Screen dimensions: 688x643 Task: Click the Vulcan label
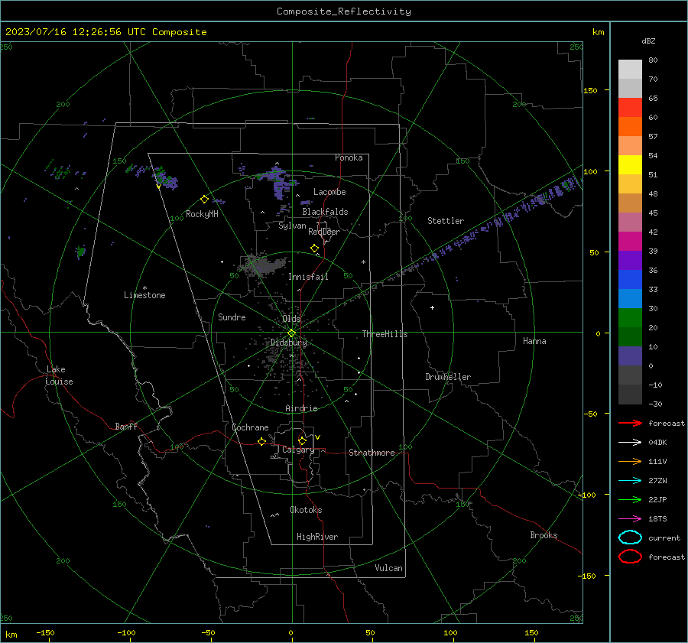pos(388,568)
